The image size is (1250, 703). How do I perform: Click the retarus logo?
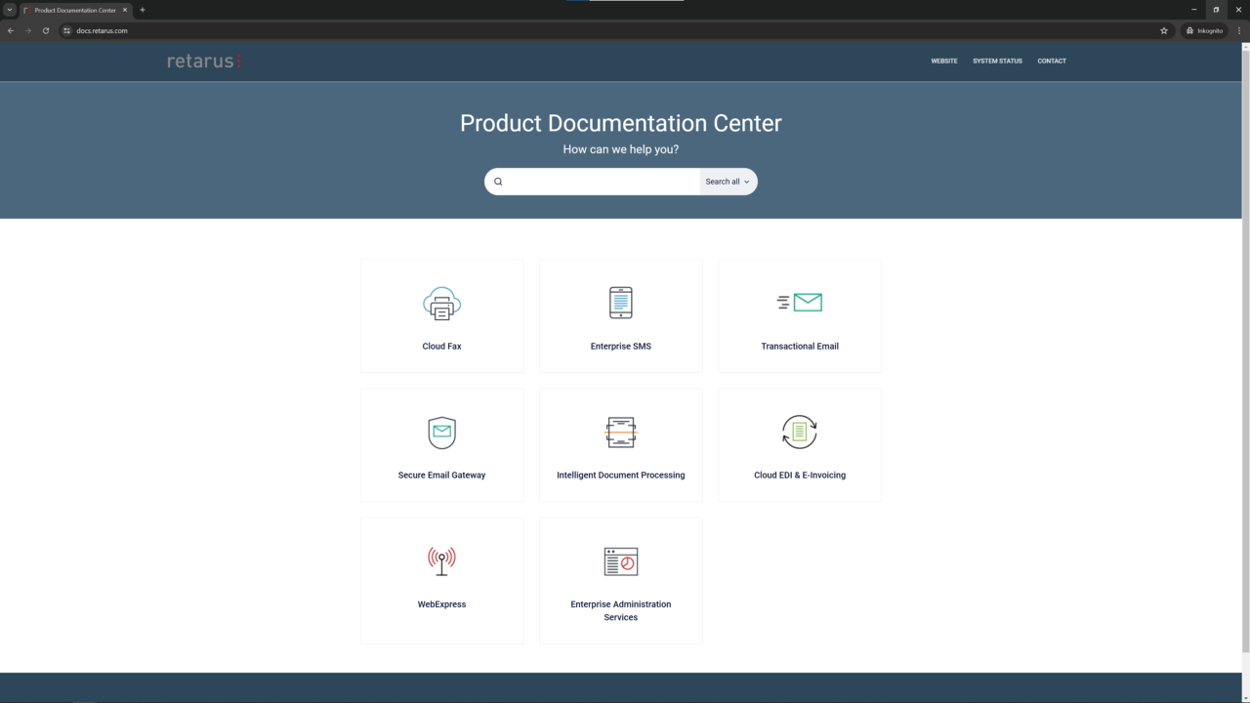(x=203, y=61)
